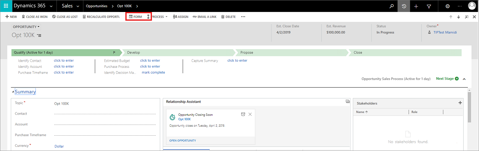Click the Purchase Timeframe field in Summary
The width and height of the screenshot is (479, 151).
105,135
